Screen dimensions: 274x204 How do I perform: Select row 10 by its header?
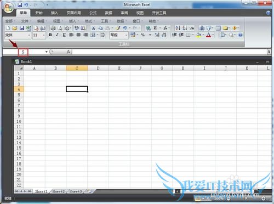tap(19, 121)
